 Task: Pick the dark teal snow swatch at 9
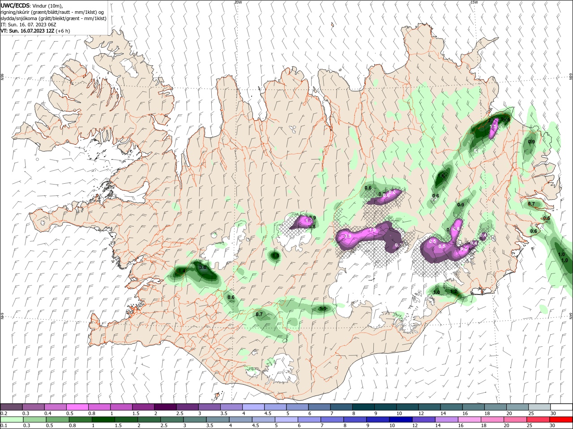click(x=385, y=407)
